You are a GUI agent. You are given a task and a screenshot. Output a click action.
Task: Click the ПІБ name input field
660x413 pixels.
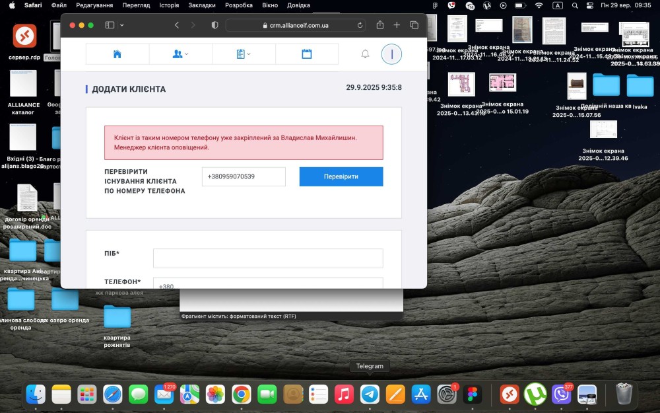point(267,258)
